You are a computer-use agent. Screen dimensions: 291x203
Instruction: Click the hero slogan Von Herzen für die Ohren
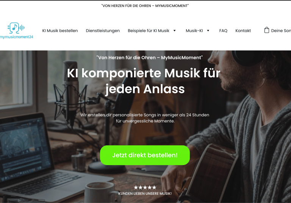click(x=150, y=58)
